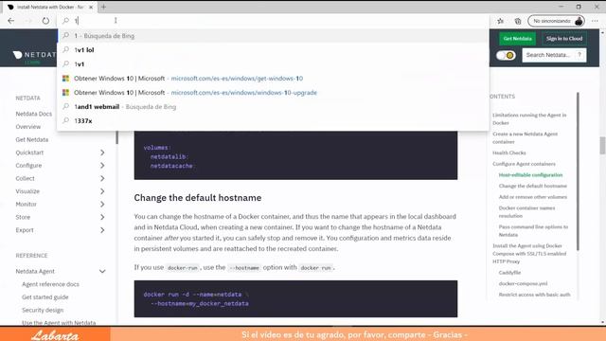This screenshot has height=341, width=606.
Task: Click the Get Netdata green button
Action: (x=517, y=39)
